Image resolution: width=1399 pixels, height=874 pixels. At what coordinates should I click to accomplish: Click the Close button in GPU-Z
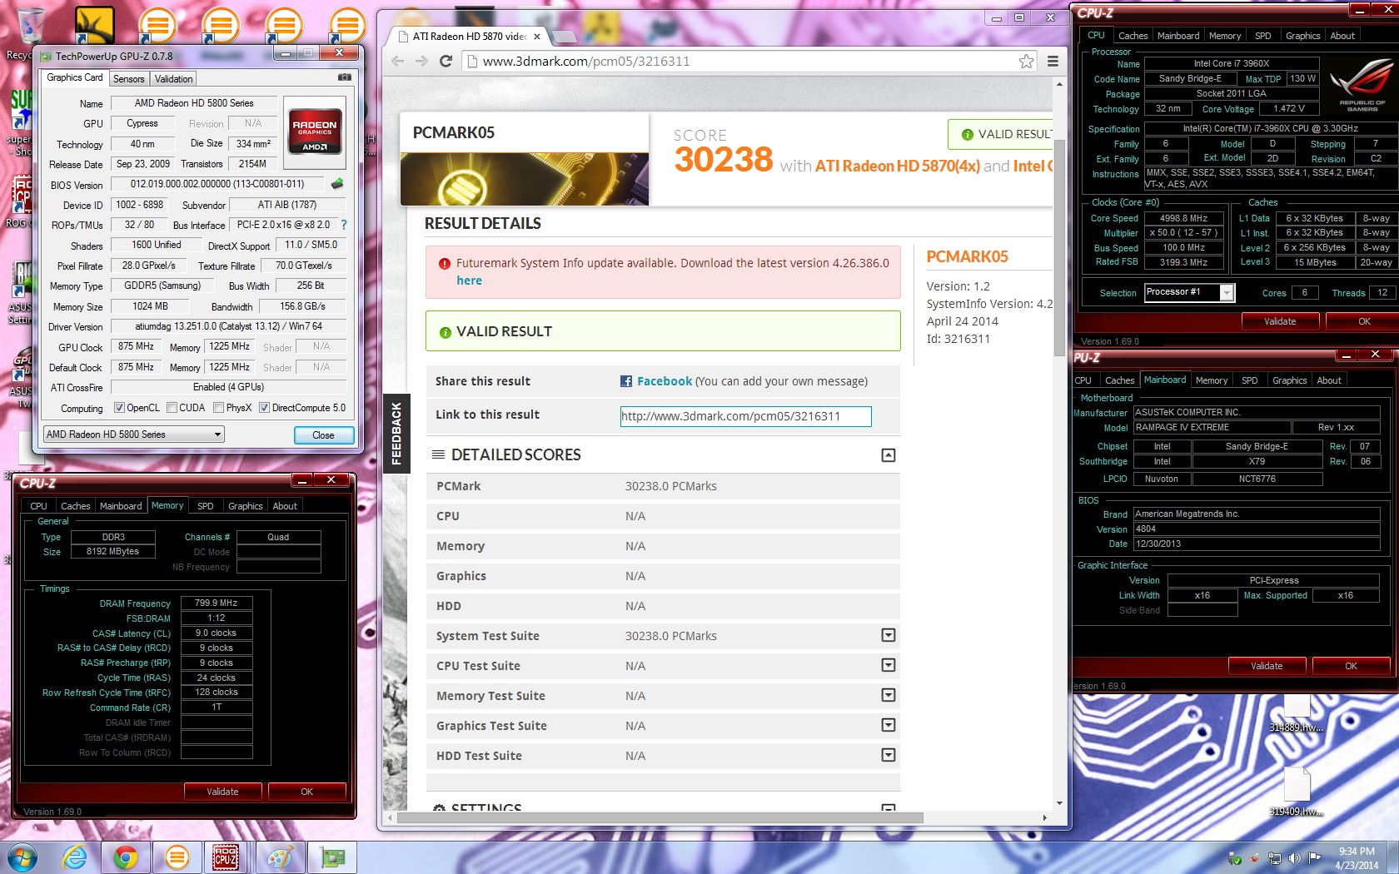pyautogui.click(x=324, y=435)
